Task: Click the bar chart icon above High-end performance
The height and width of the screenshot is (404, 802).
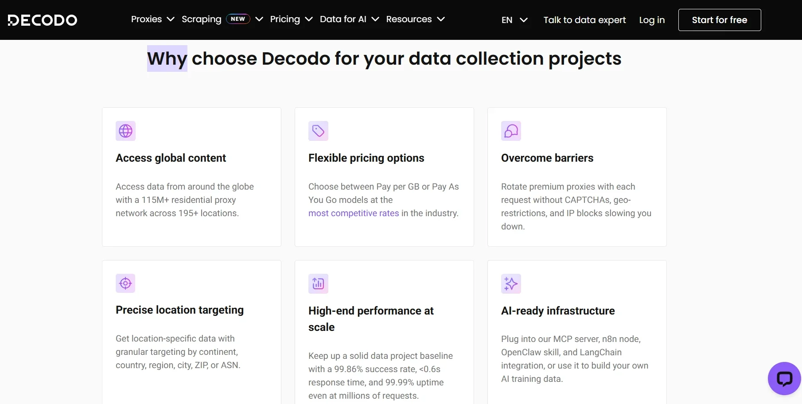Action: point(318,284)
